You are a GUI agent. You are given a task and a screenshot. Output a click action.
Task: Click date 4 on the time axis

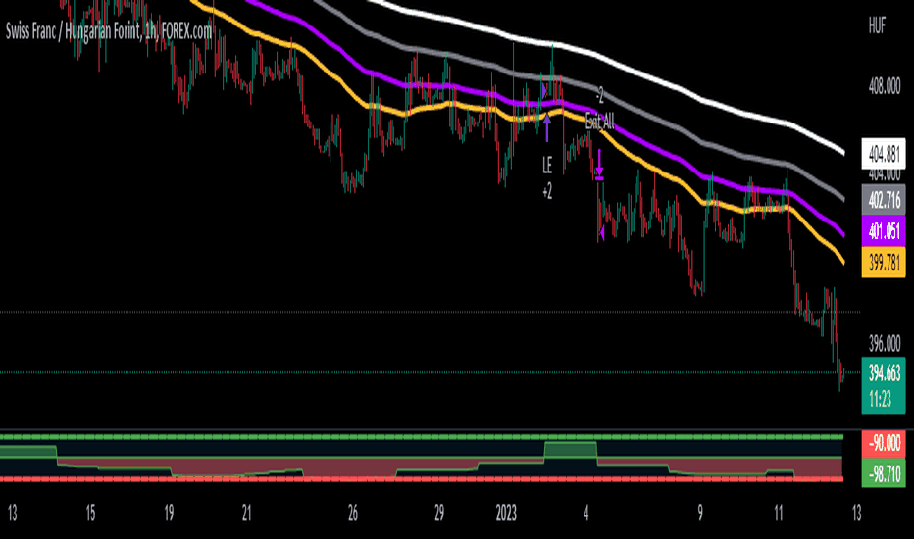tap(585, 514)
